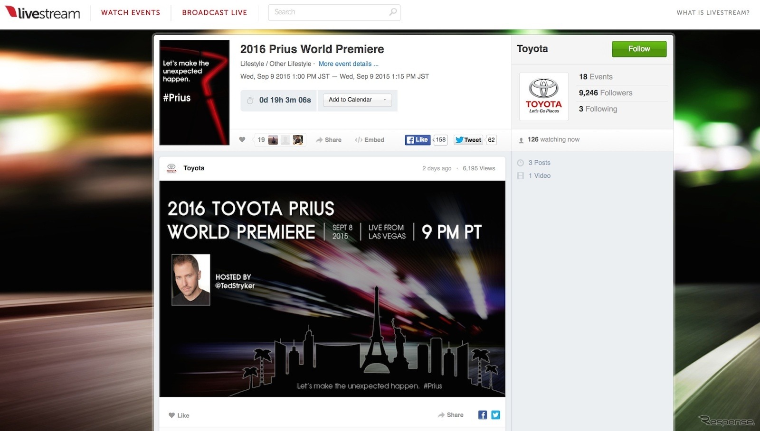Click the heart icon beside 19 likes

click(242, 140)
